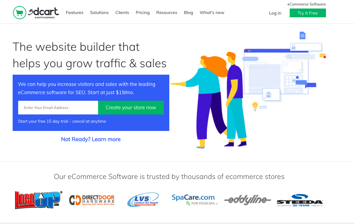Click the LVS Lambert Vet Supply logo
This screenshot has height=224, width=354.
[x=143, y=200]
